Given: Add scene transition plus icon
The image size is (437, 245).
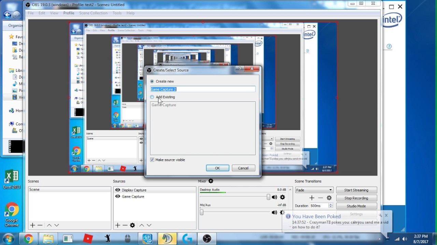Looking at the screenshot, I should 312,198.
